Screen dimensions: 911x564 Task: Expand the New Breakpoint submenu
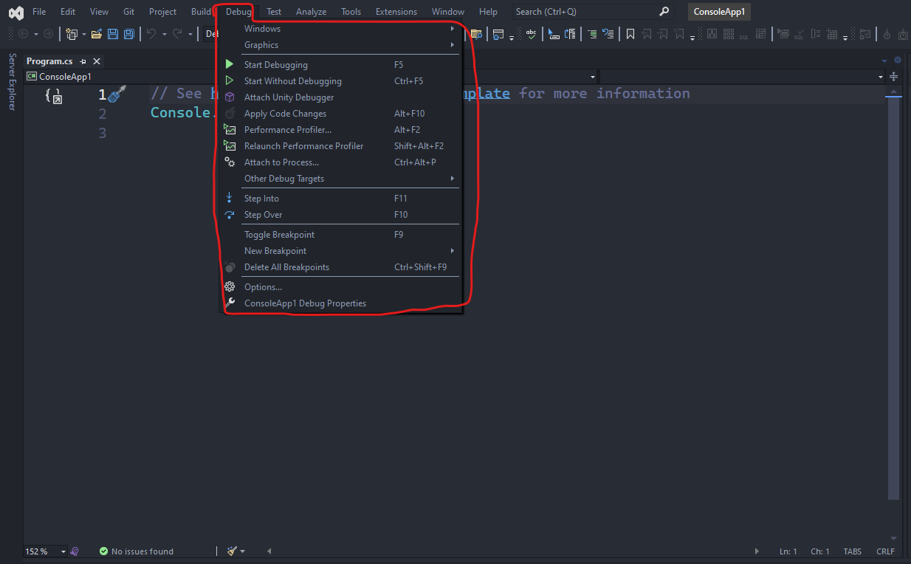pos(341,251)
